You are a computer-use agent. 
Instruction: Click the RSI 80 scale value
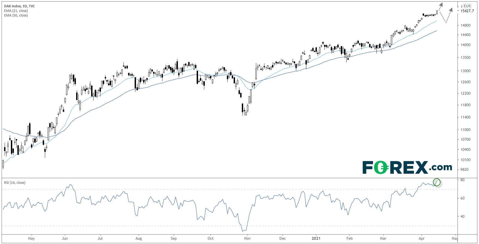[462, 180]
